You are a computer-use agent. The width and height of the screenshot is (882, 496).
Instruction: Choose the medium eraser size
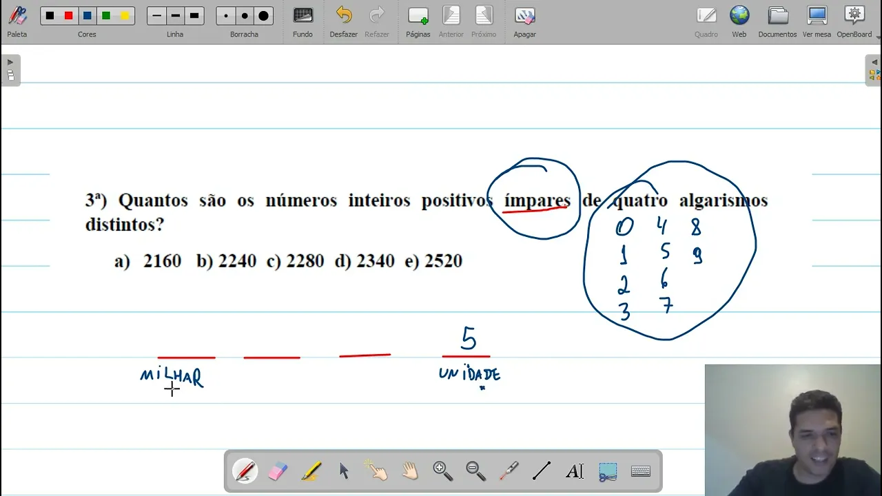click(245, 16)
